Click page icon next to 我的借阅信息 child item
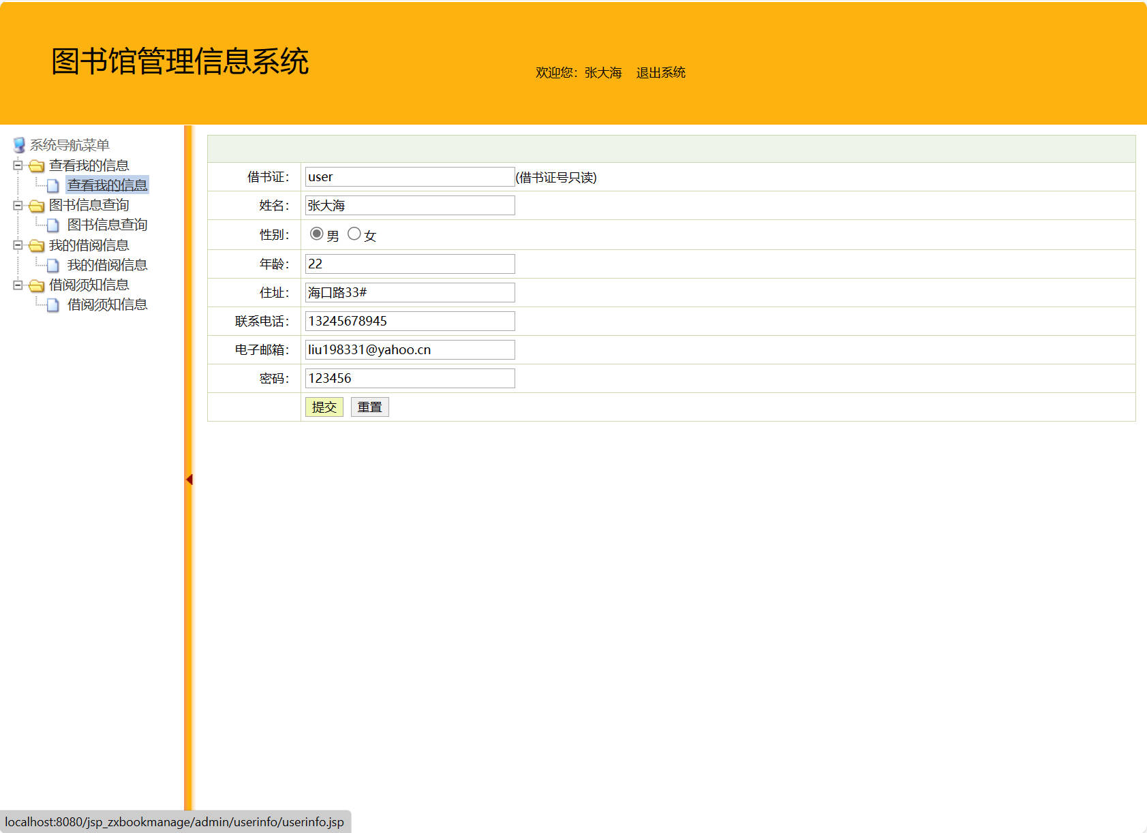The height and width of the screenshot is (833, 1147). click(x=52, y=266)
